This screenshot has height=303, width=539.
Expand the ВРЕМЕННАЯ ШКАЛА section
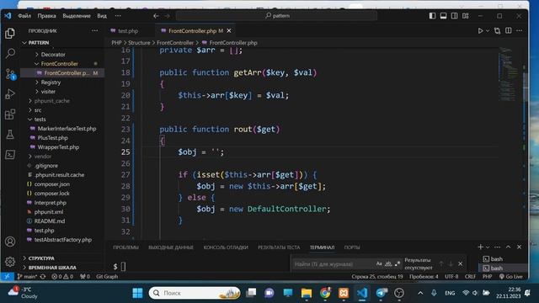pos(52,268)
